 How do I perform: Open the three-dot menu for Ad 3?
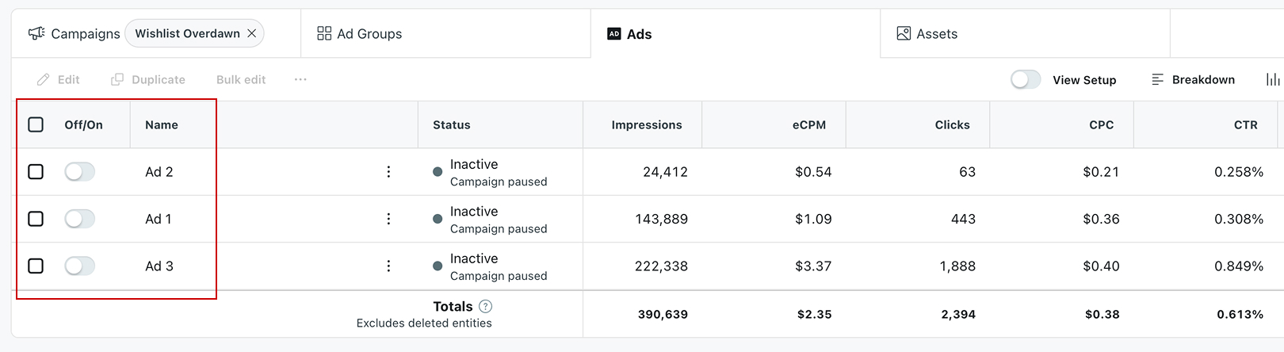tap(388, 266)
